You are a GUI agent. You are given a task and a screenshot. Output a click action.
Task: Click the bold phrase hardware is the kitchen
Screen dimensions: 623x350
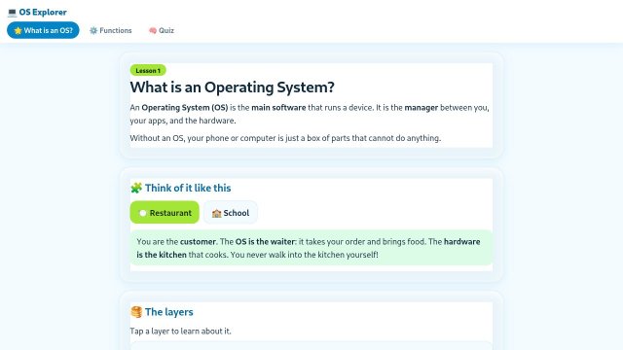309,248
